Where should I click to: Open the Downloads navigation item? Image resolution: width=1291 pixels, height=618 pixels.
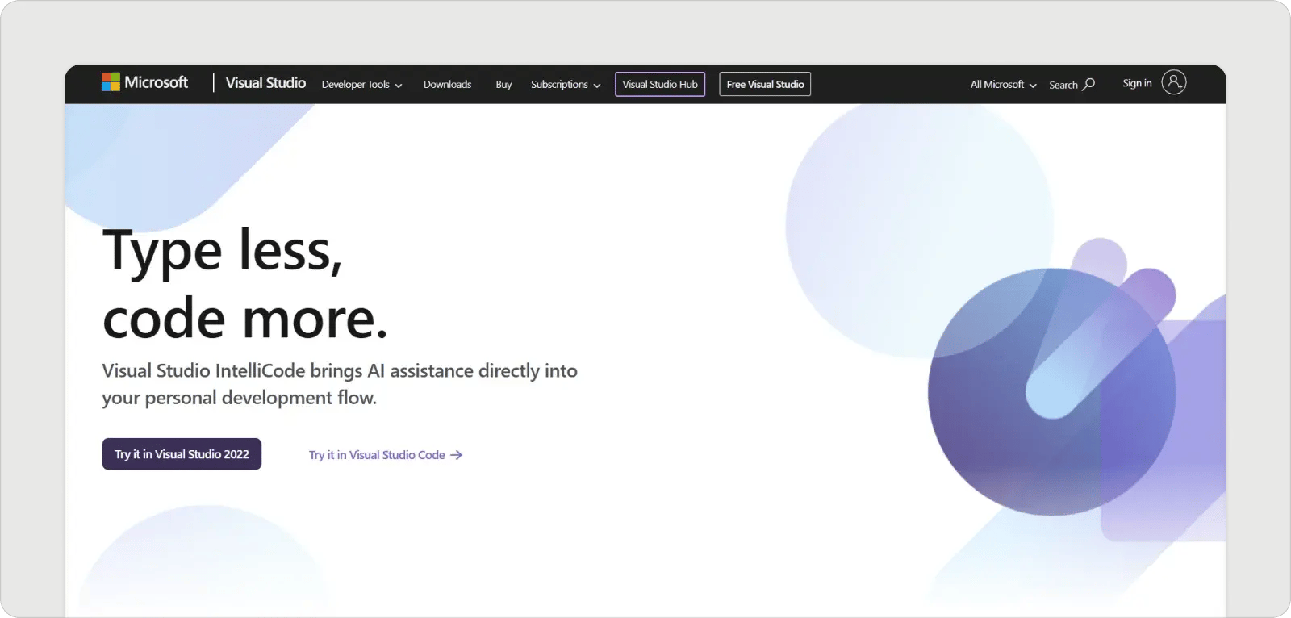coord(447,85)
